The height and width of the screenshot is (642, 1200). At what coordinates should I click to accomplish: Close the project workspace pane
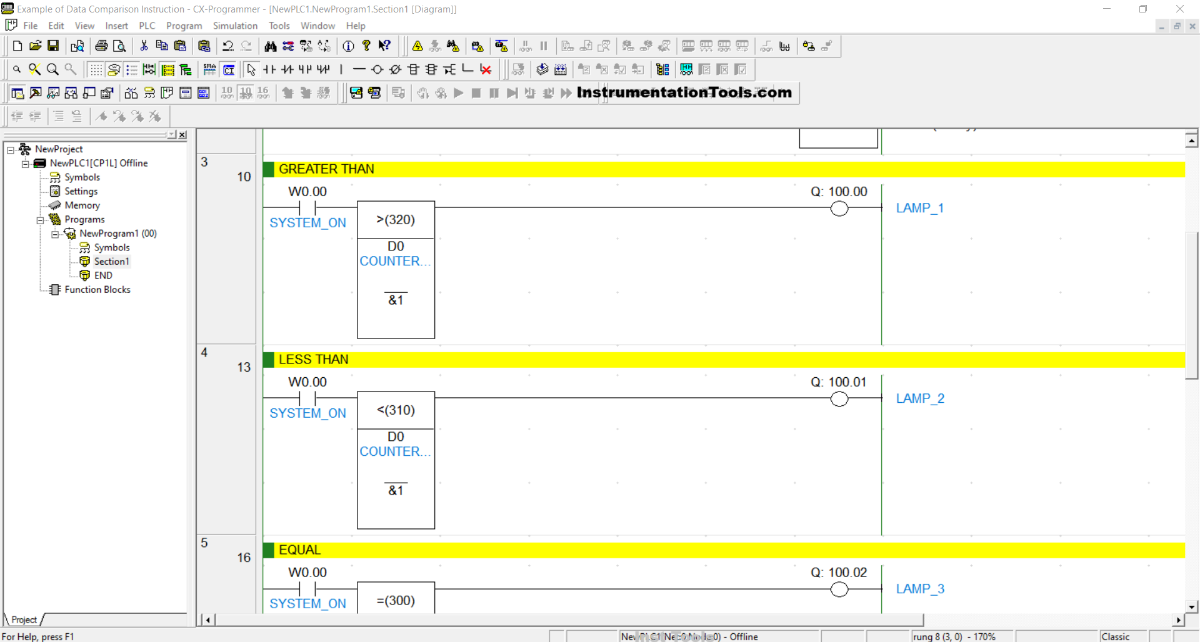[182, 135]
